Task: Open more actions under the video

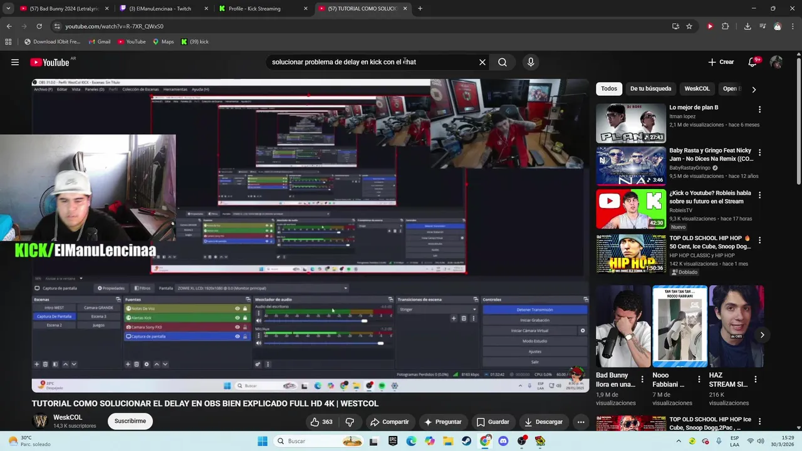Action: (581, 422)
